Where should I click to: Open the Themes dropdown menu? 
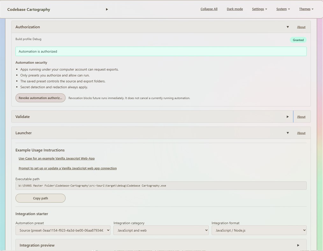306,9
